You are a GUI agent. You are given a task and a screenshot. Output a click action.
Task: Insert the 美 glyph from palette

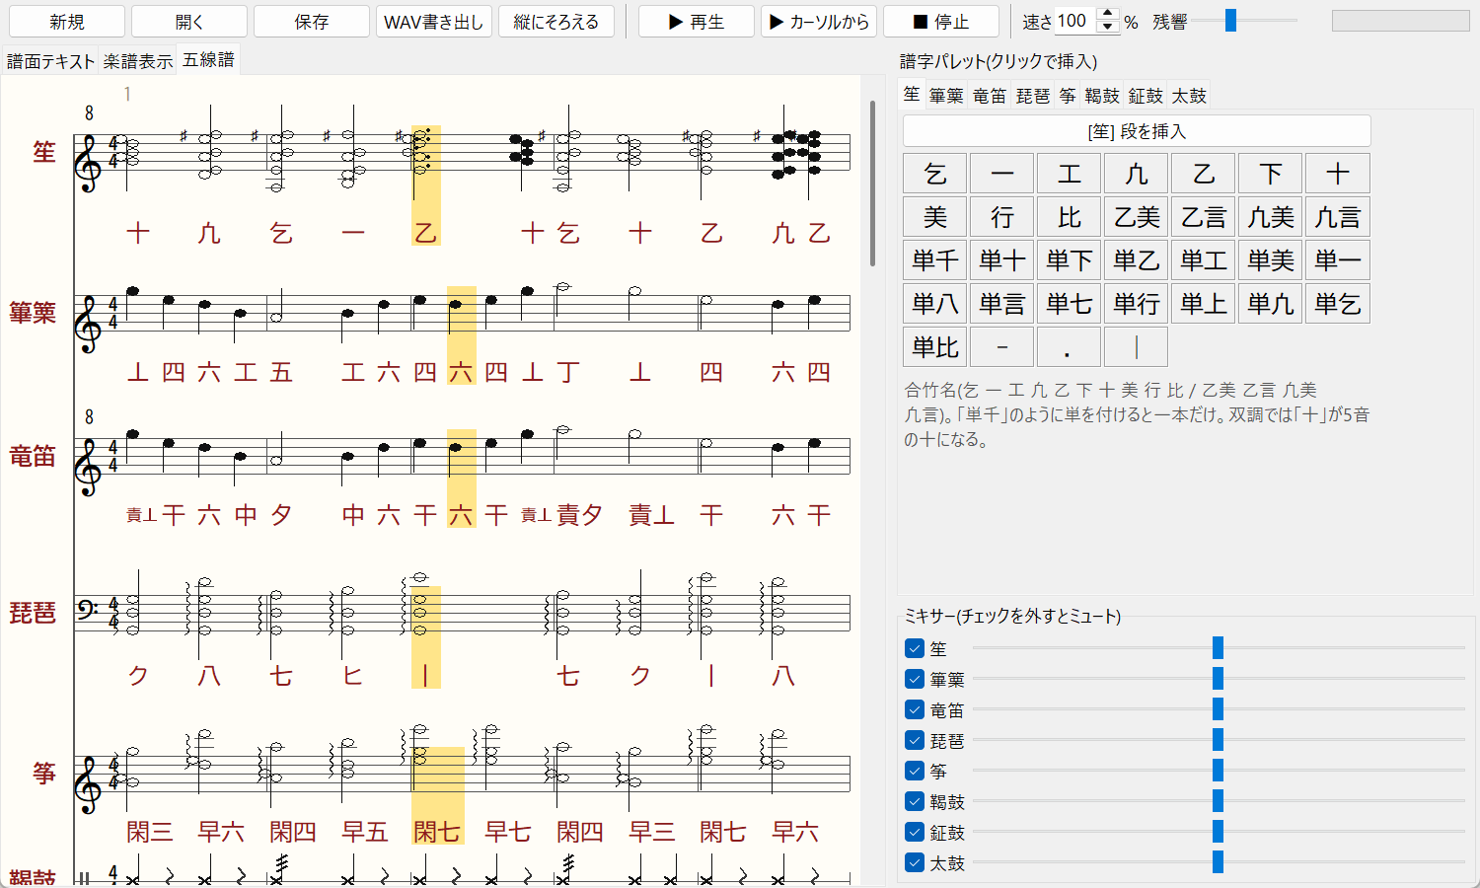(935, 217)
